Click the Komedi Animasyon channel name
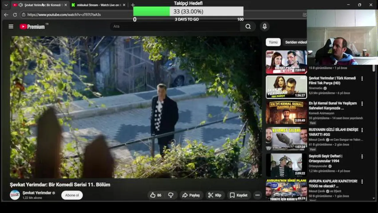This screenshot has height=213, width=378. tap(322, 113)
